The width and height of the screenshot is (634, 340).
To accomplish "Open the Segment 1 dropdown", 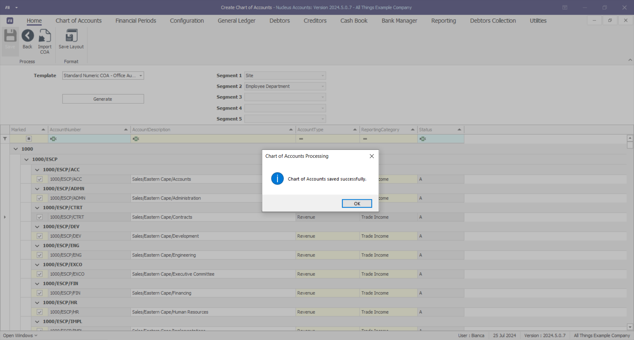I will coord(323,76).
